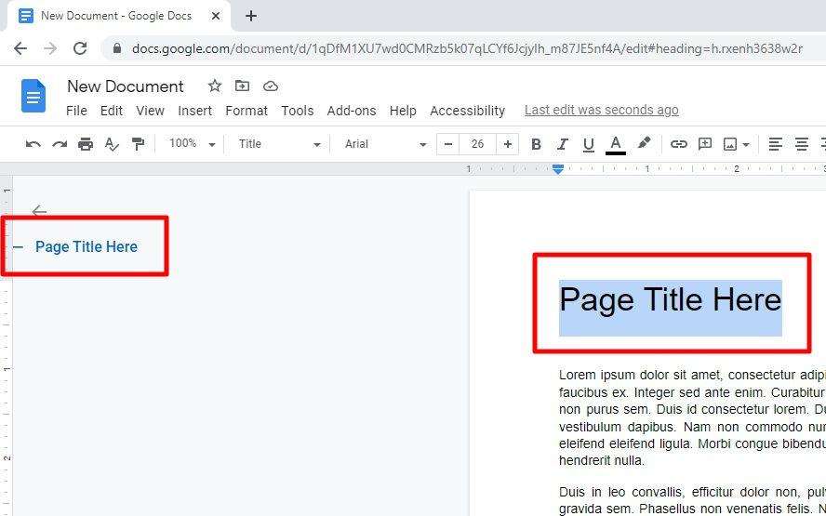This screenshot has width=826, height=516.
Task: Toggle bold formatting
Action: [537, 144]
